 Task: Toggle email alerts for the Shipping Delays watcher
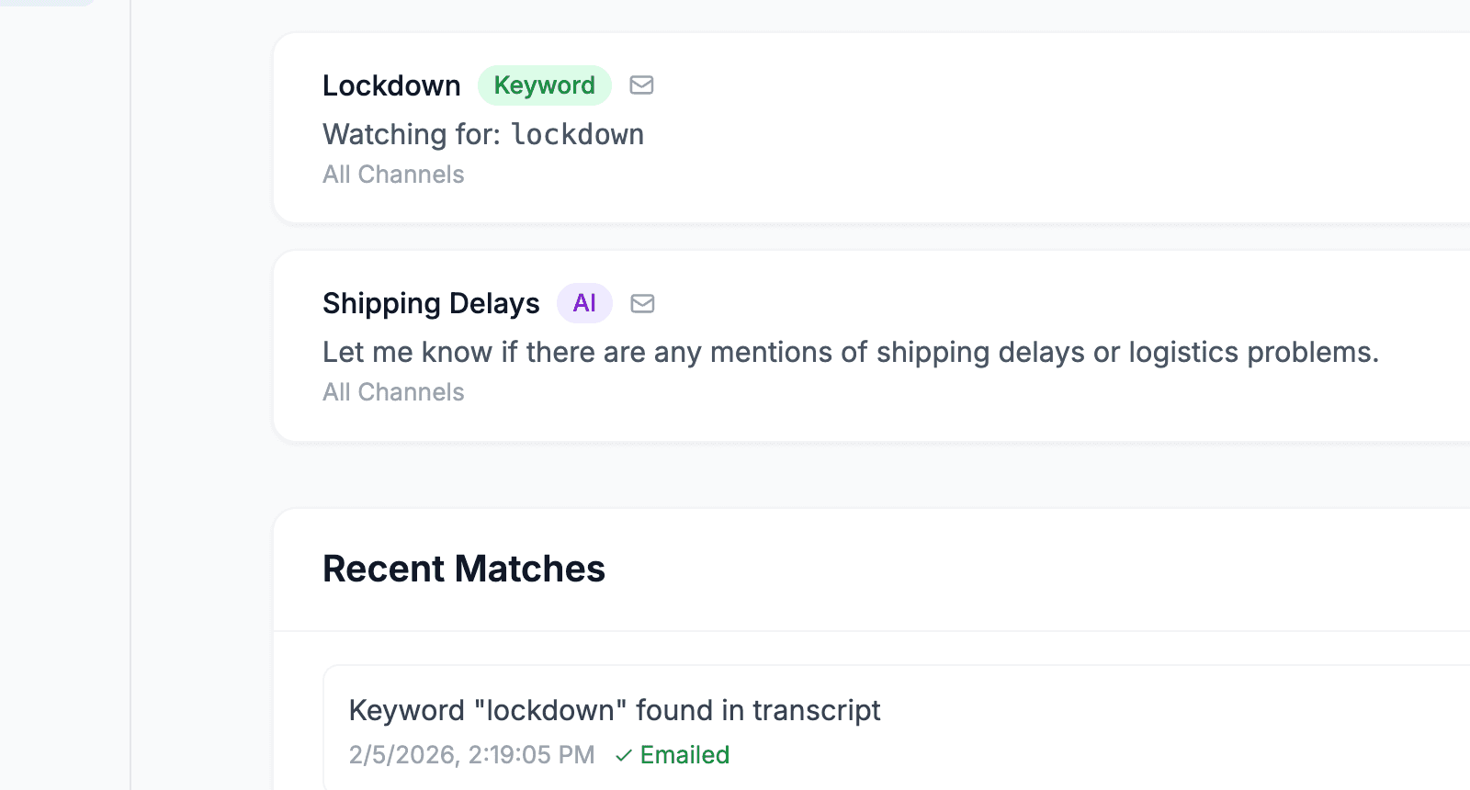point(642,303)
